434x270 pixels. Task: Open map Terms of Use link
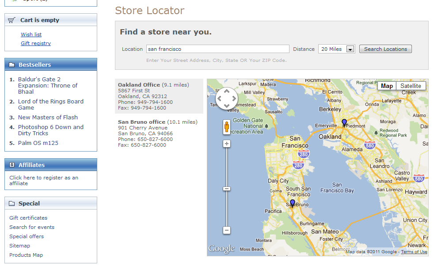tap(414, 252)
